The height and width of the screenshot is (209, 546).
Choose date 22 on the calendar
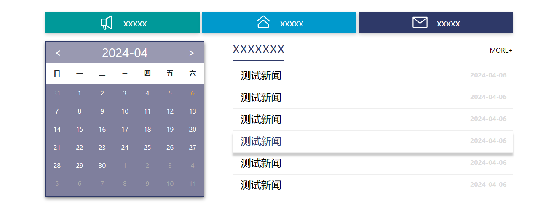point(80,148)
